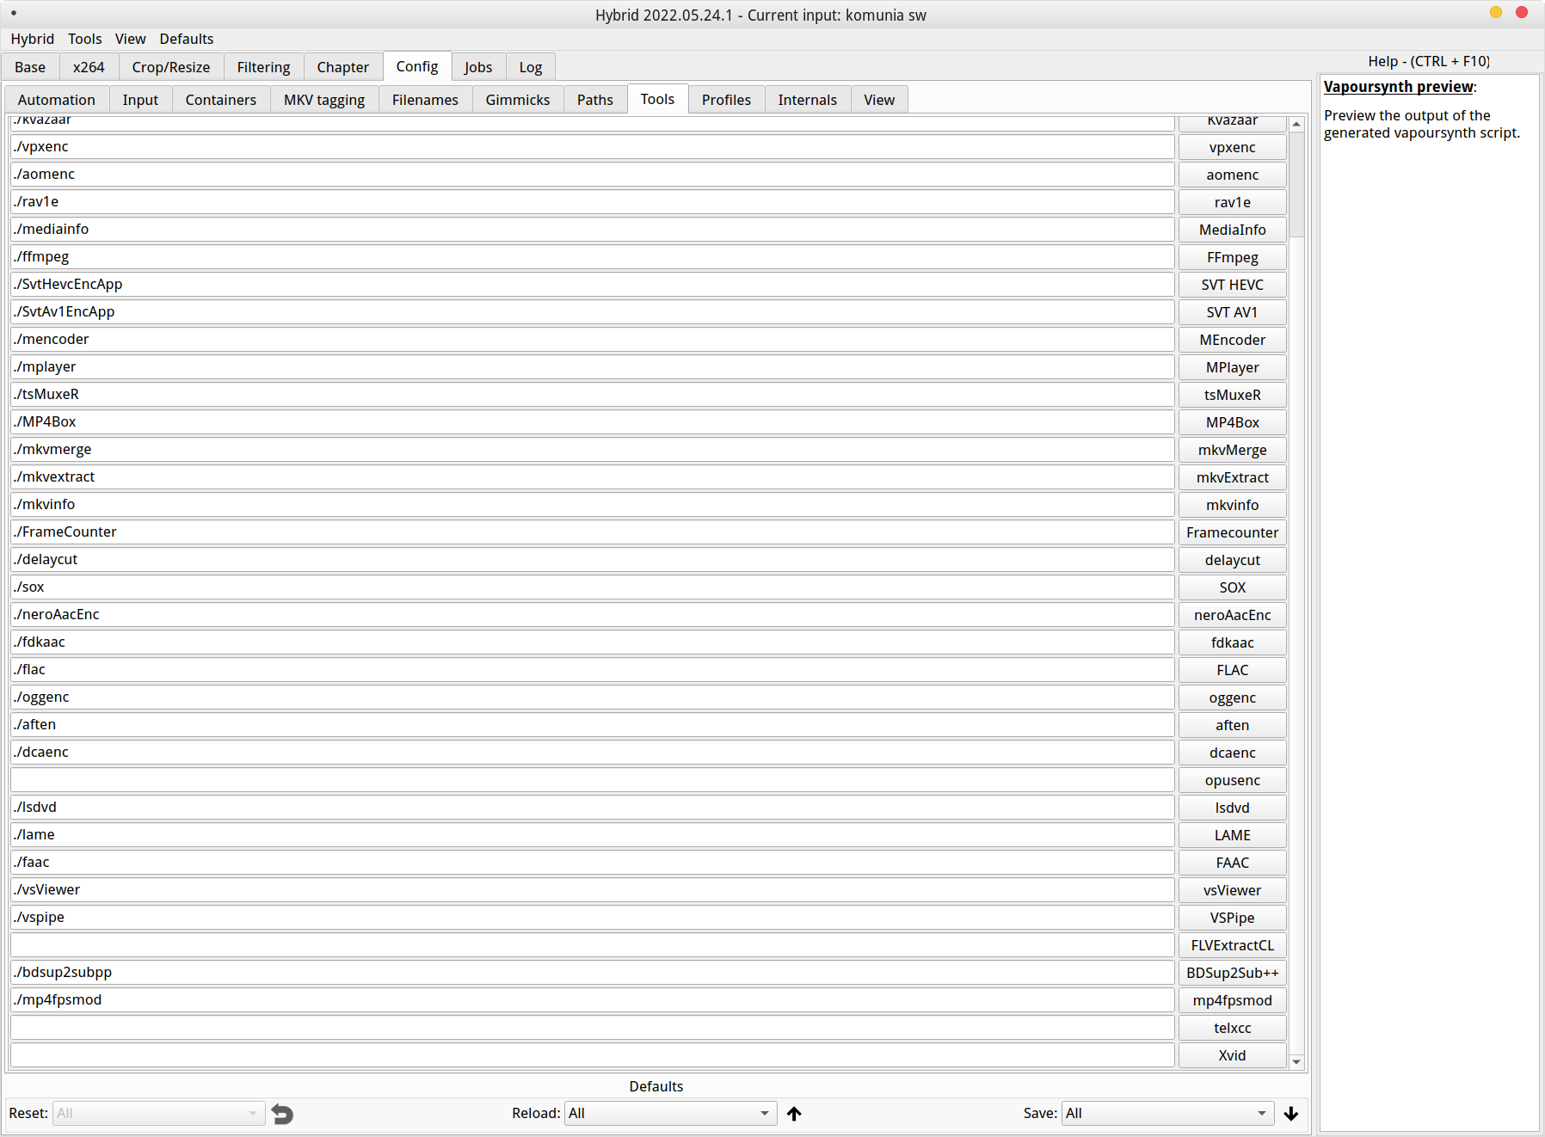This screenshot has height=1137, width=1545.
Task: Open the Reload dropdown
Action: pos(669,1113)
